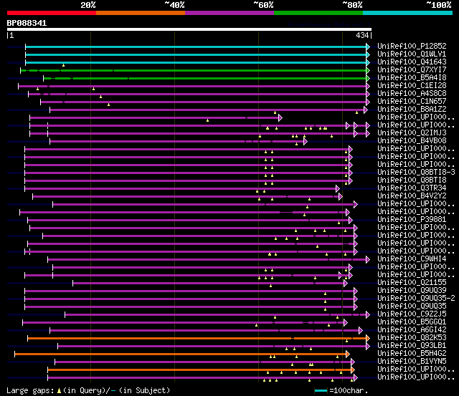This screenshot has width=459, height=396.
Task: Click the BP088341 query name label
Action: point(27,23)
